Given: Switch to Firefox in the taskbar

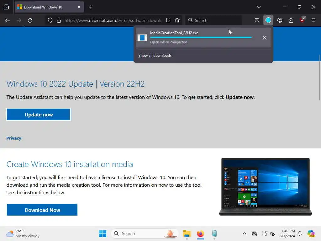Looking at the screenshot, I should click(x=200, y=233).
